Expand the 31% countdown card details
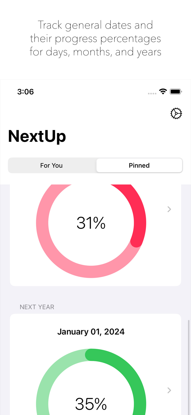The image size is (191, 415). (169, 209)
